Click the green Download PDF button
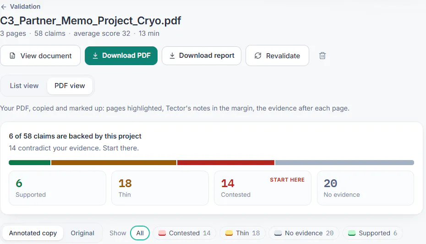Viewport: 426px width, 244px height. point(121,56)
